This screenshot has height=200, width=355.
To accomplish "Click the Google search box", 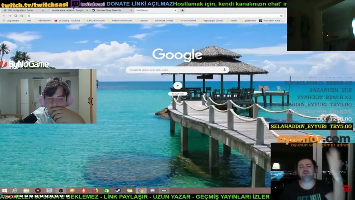I will (177, 70).
